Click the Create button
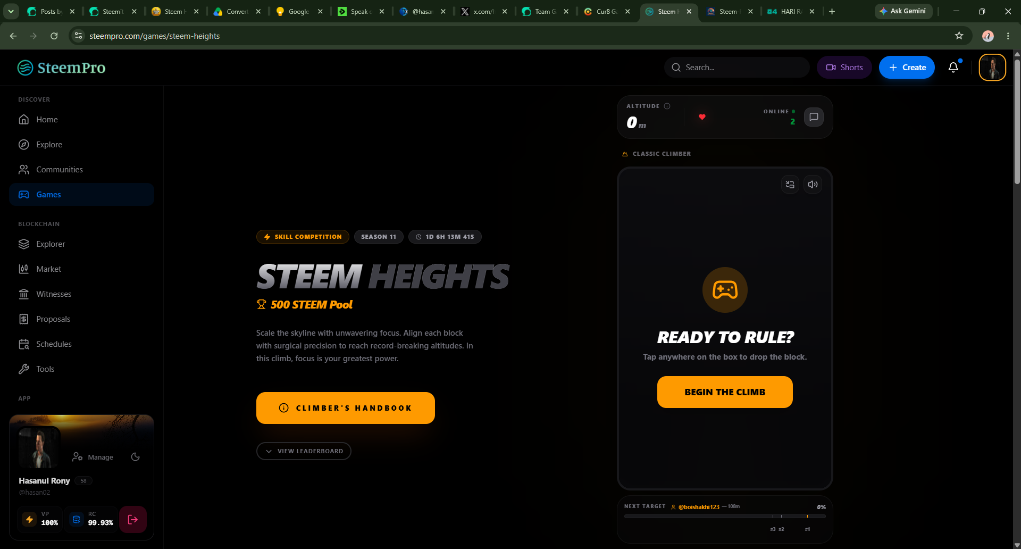1021x549 pixels. (907, 68)
